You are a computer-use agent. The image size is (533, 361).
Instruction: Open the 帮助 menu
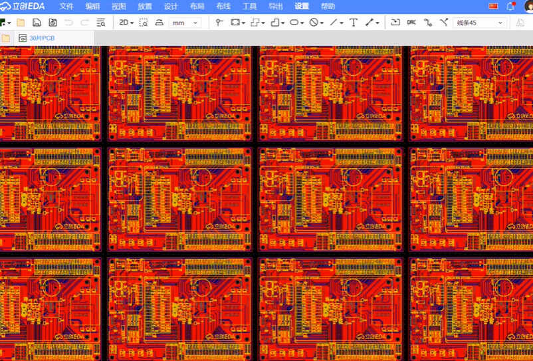pyautogui.click(x=328, y=7)
